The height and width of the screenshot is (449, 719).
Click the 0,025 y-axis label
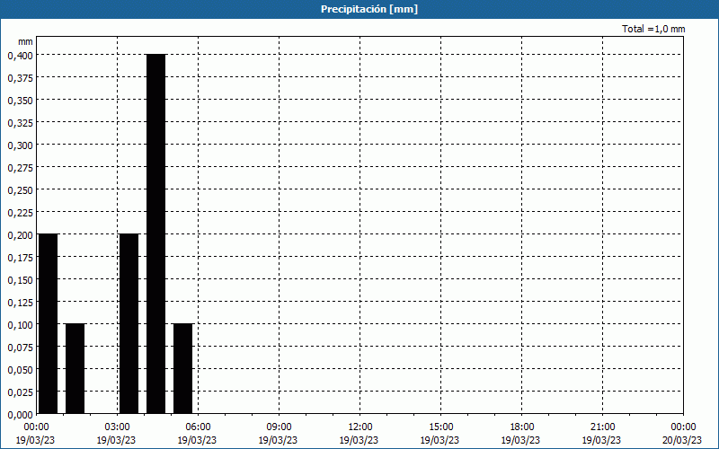[20, 392]
